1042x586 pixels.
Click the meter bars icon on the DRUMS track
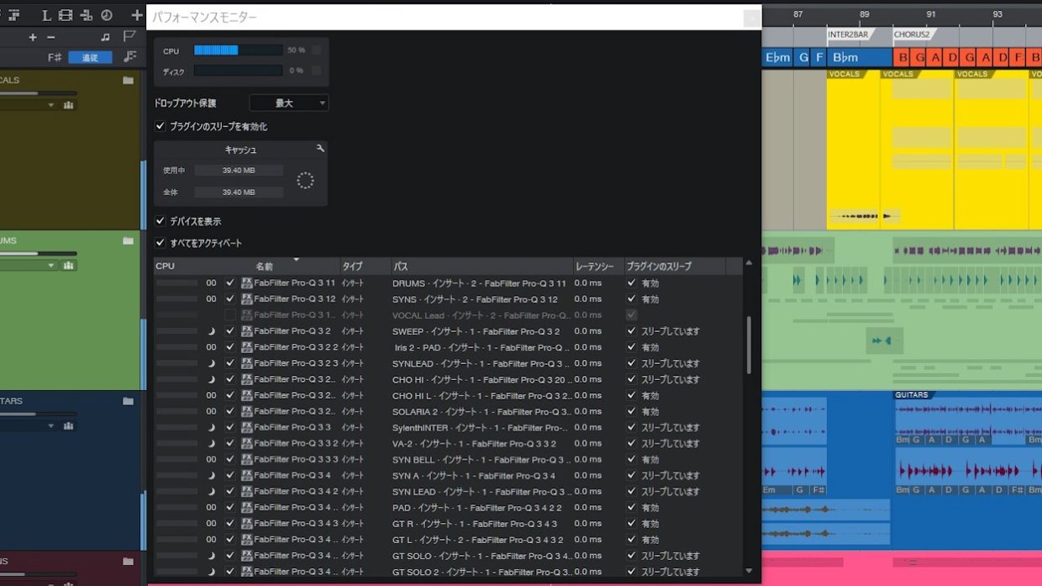[x=68, y=266]
